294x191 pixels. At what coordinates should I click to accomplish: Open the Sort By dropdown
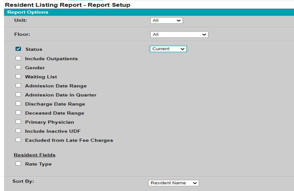[173, 183]
